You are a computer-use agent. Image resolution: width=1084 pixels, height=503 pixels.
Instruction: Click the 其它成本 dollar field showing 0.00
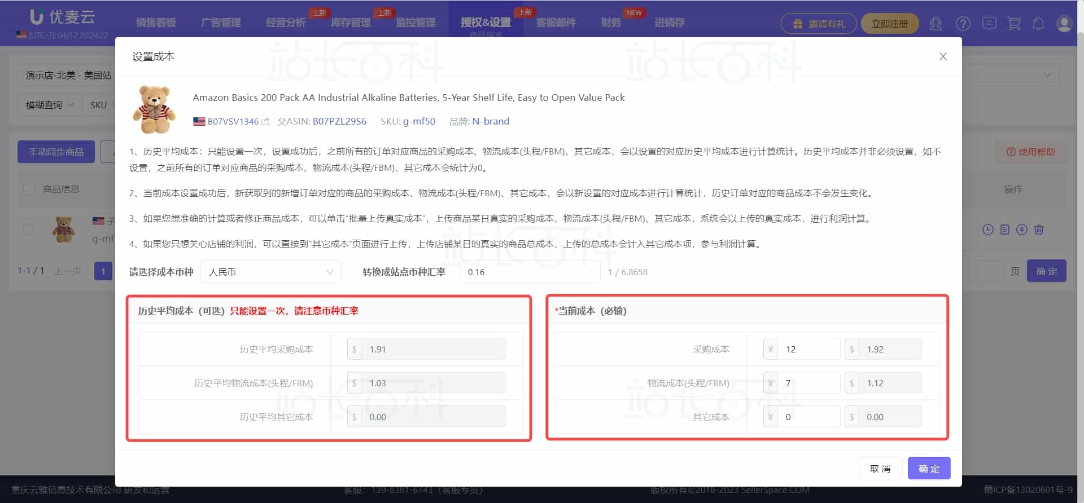click(x=890, y=417)
